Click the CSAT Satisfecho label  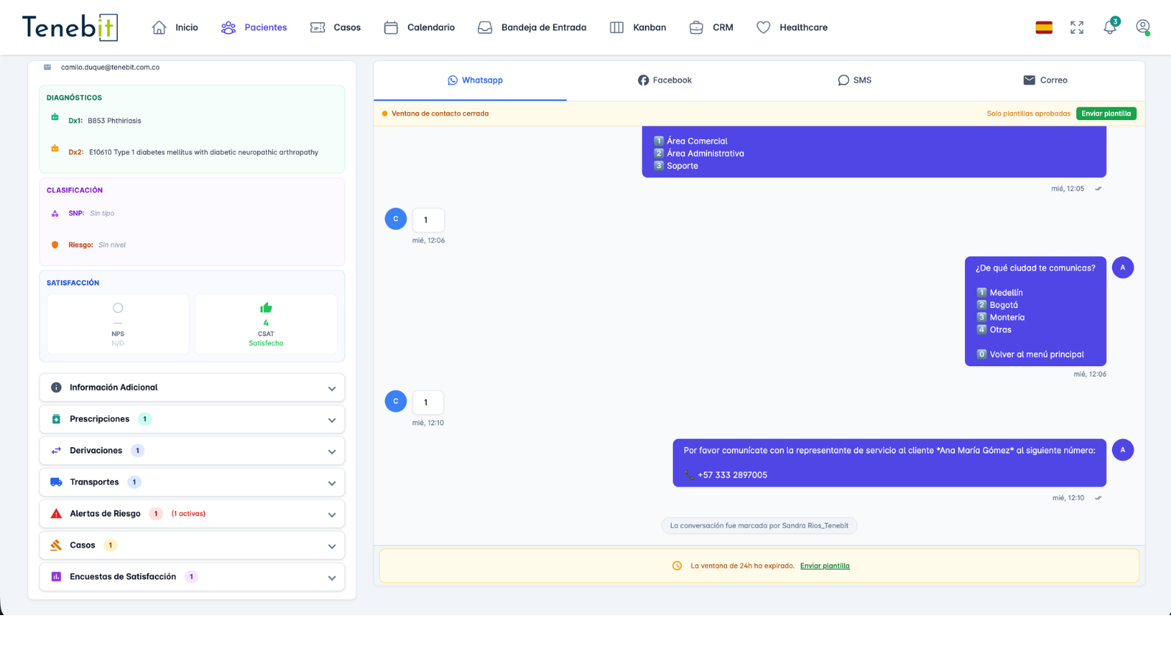point(266,343)
